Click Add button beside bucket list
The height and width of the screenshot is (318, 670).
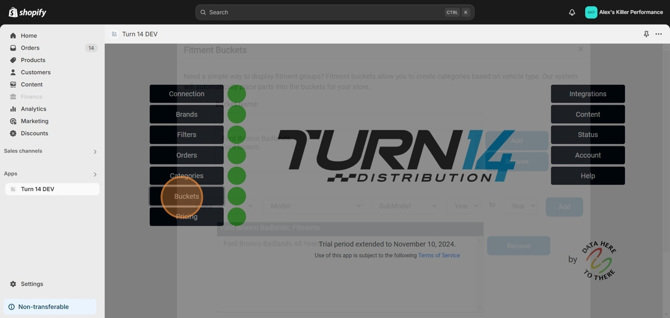pyautogui.click(x=517, y=140)
